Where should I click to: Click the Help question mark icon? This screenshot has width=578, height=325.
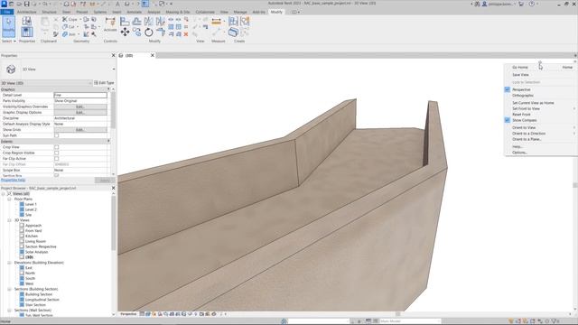532,4
